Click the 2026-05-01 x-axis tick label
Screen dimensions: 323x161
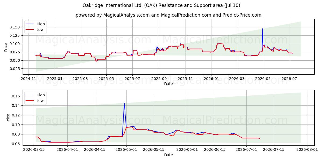[126, 150]
